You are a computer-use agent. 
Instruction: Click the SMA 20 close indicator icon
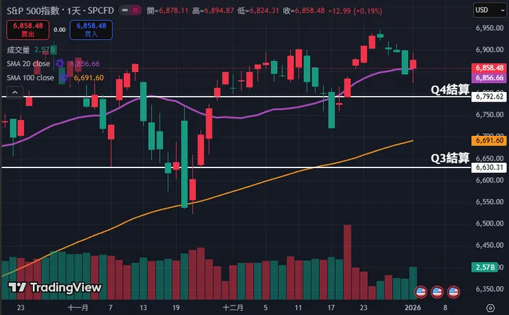(x=60, y=63)
